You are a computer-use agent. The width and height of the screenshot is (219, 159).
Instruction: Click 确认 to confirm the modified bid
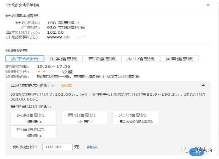tap(92, 147)
